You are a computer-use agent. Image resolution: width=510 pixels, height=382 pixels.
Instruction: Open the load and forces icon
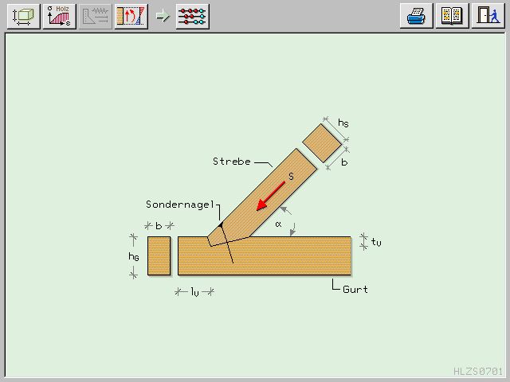131,16
